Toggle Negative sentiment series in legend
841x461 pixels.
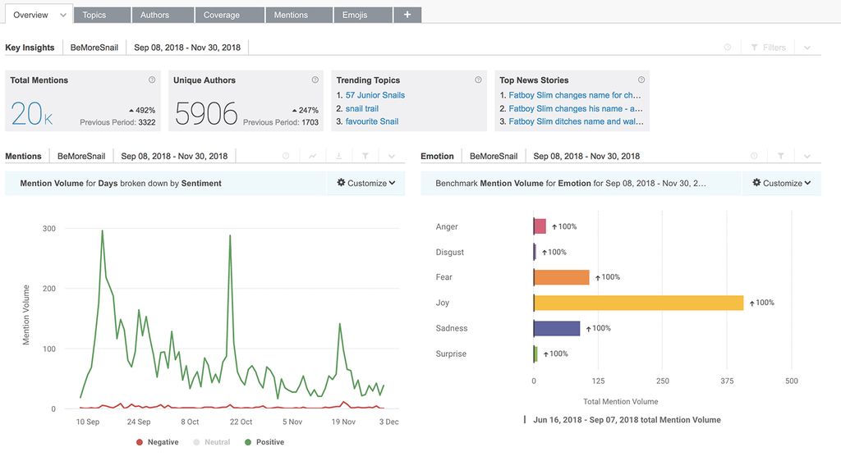pos(157,442)
